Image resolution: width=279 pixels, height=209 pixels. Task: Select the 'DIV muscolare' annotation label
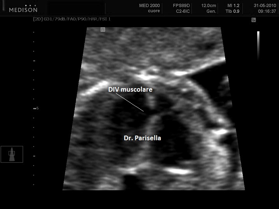coord(130,90)
